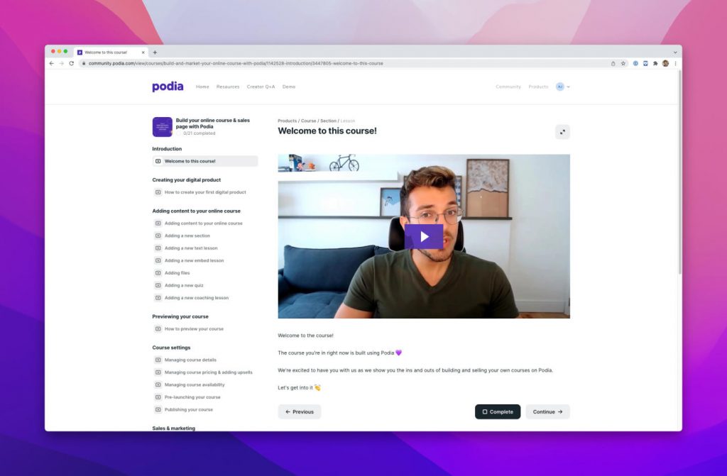
Task: Open the user avatar dropdown menu
Action: coord(563,87)
